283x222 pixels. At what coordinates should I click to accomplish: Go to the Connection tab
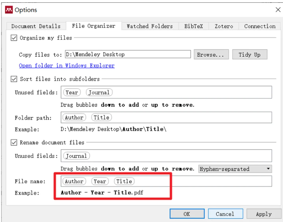[260, 26]
